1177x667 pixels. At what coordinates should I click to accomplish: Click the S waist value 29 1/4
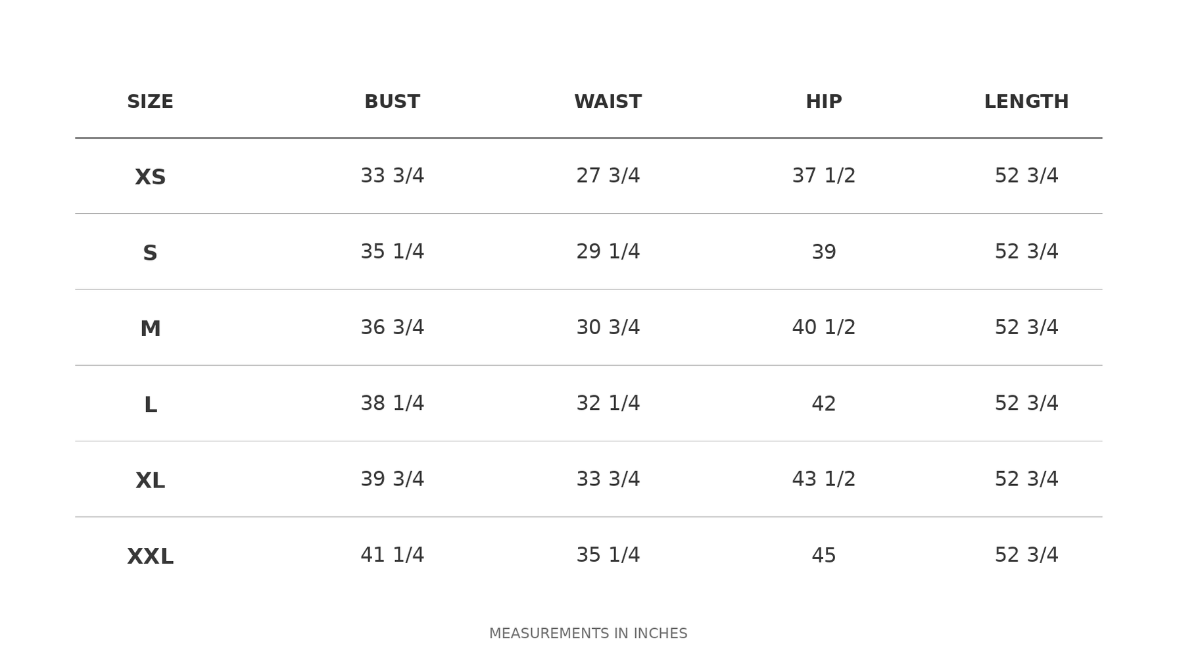(x=608, y=251)
